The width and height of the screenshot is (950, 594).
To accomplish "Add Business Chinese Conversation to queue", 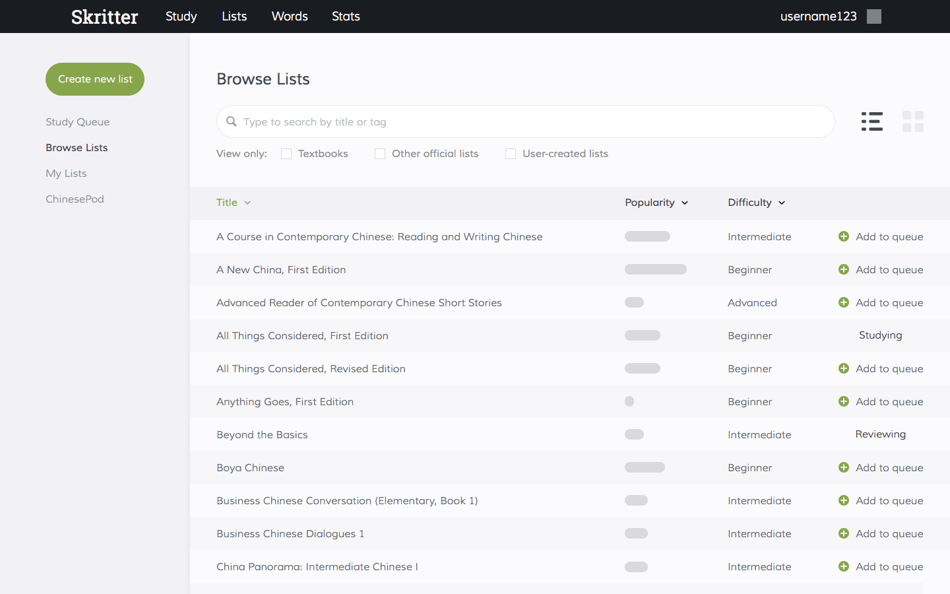I will 881,500.
